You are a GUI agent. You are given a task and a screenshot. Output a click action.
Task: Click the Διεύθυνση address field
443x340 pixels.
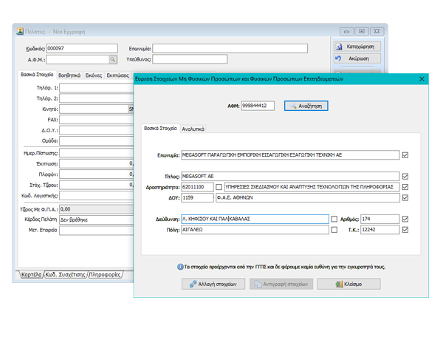[x=255, y=219]
